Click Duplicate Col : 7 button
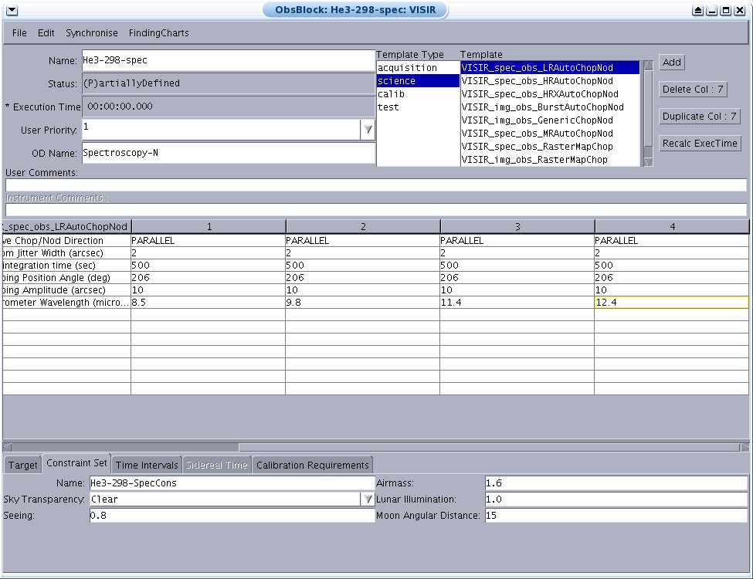 [700, 116]
